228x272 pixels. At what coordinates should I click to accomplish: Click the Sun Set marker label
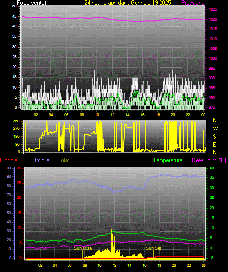point(154,248)
